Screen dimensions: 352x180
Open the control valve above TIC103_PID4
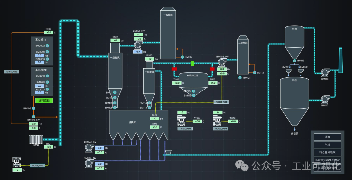[181, 120]
